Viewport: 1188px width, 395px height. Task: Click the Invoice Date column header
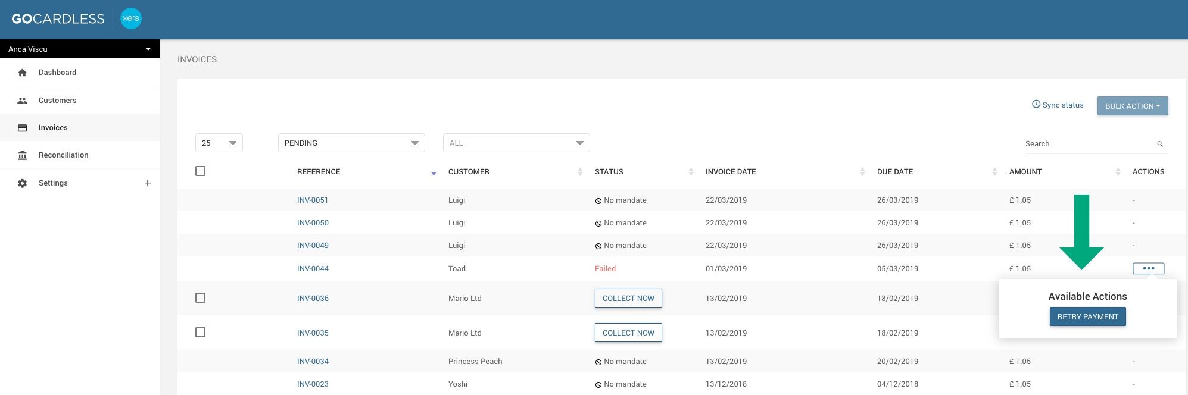click(x=731, y=172)
